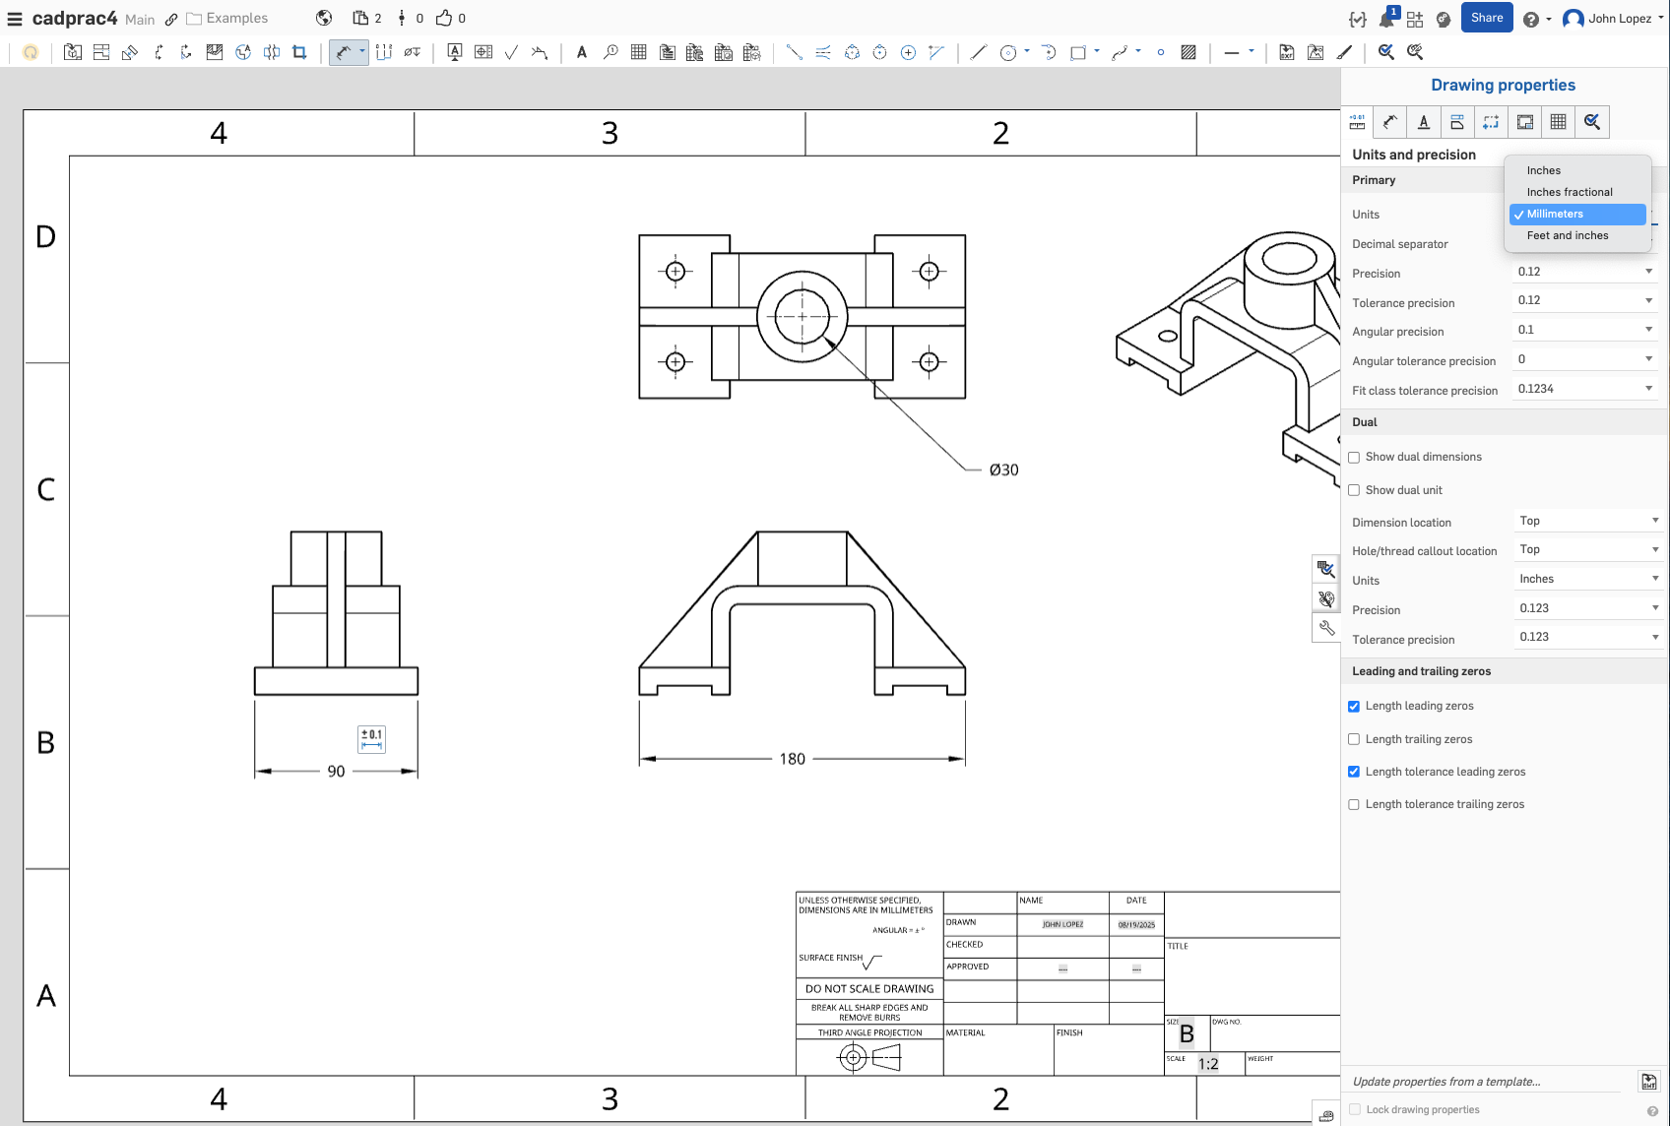Click the thumbs-up likes icon
Viewport: 1670px width, 1126px height.
point(444,18)
